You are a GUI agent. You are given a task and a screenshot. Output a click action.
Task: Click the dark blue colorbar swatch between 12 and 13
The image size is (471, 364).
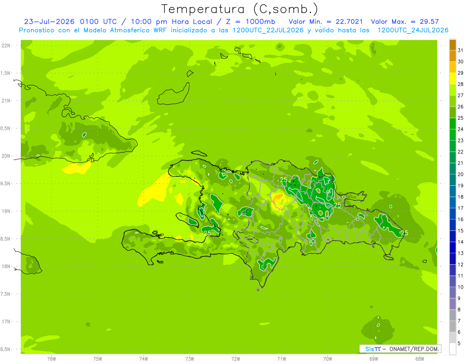(453, 259)
